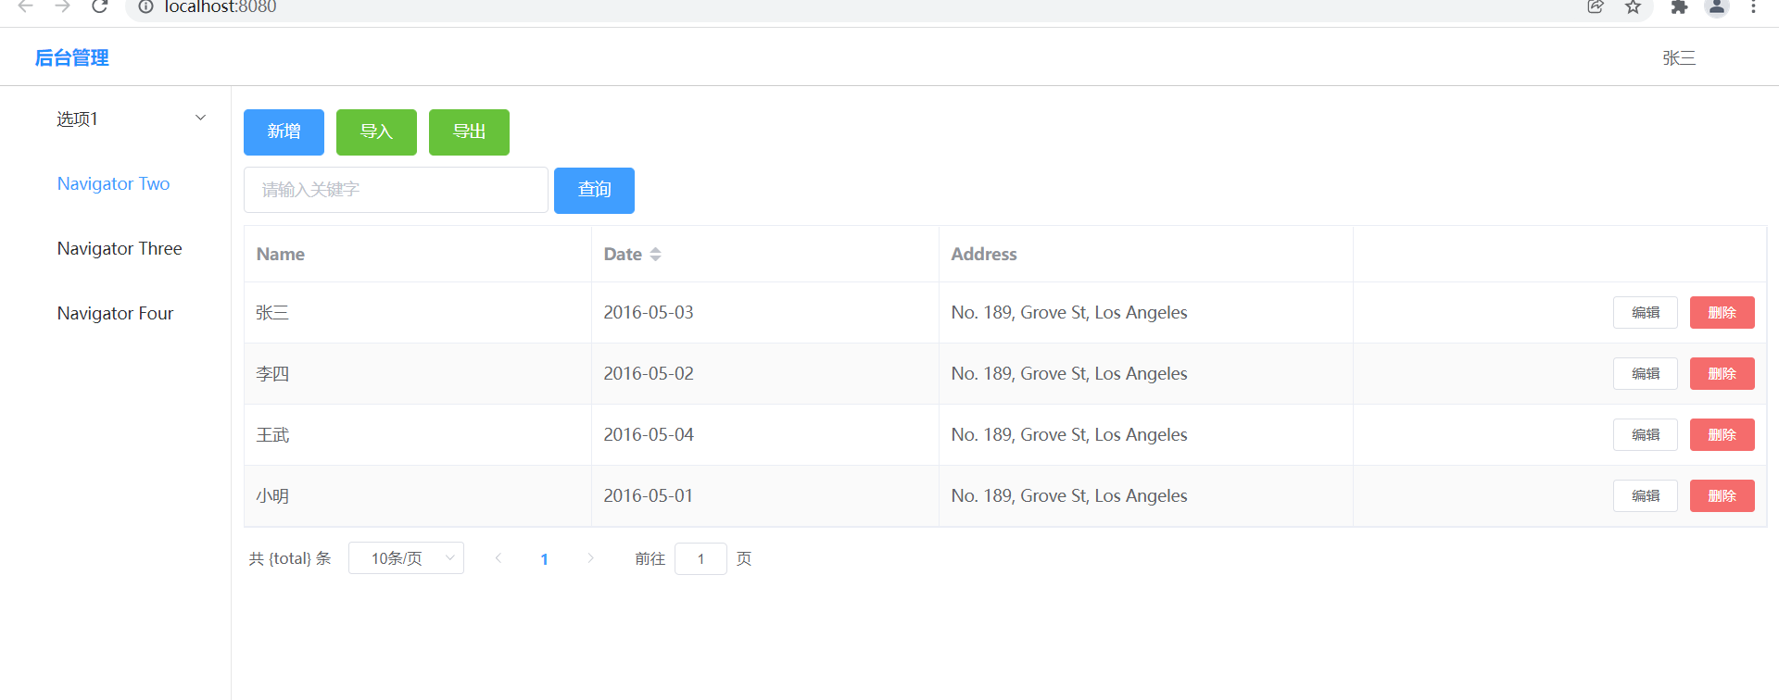Image resolution: width=1779 pixels, height=700 pixels.
Task: Reload the page with the browser refresh icon
Action: point(100,6)
